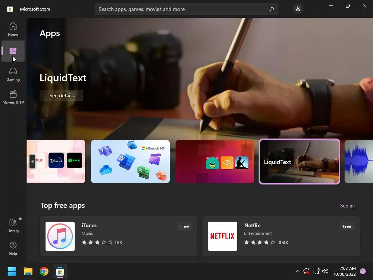Screen dimensions: 373x280
Task: Click See details for LiquidText
Action: pyautogui.click(x=61, y=96)
